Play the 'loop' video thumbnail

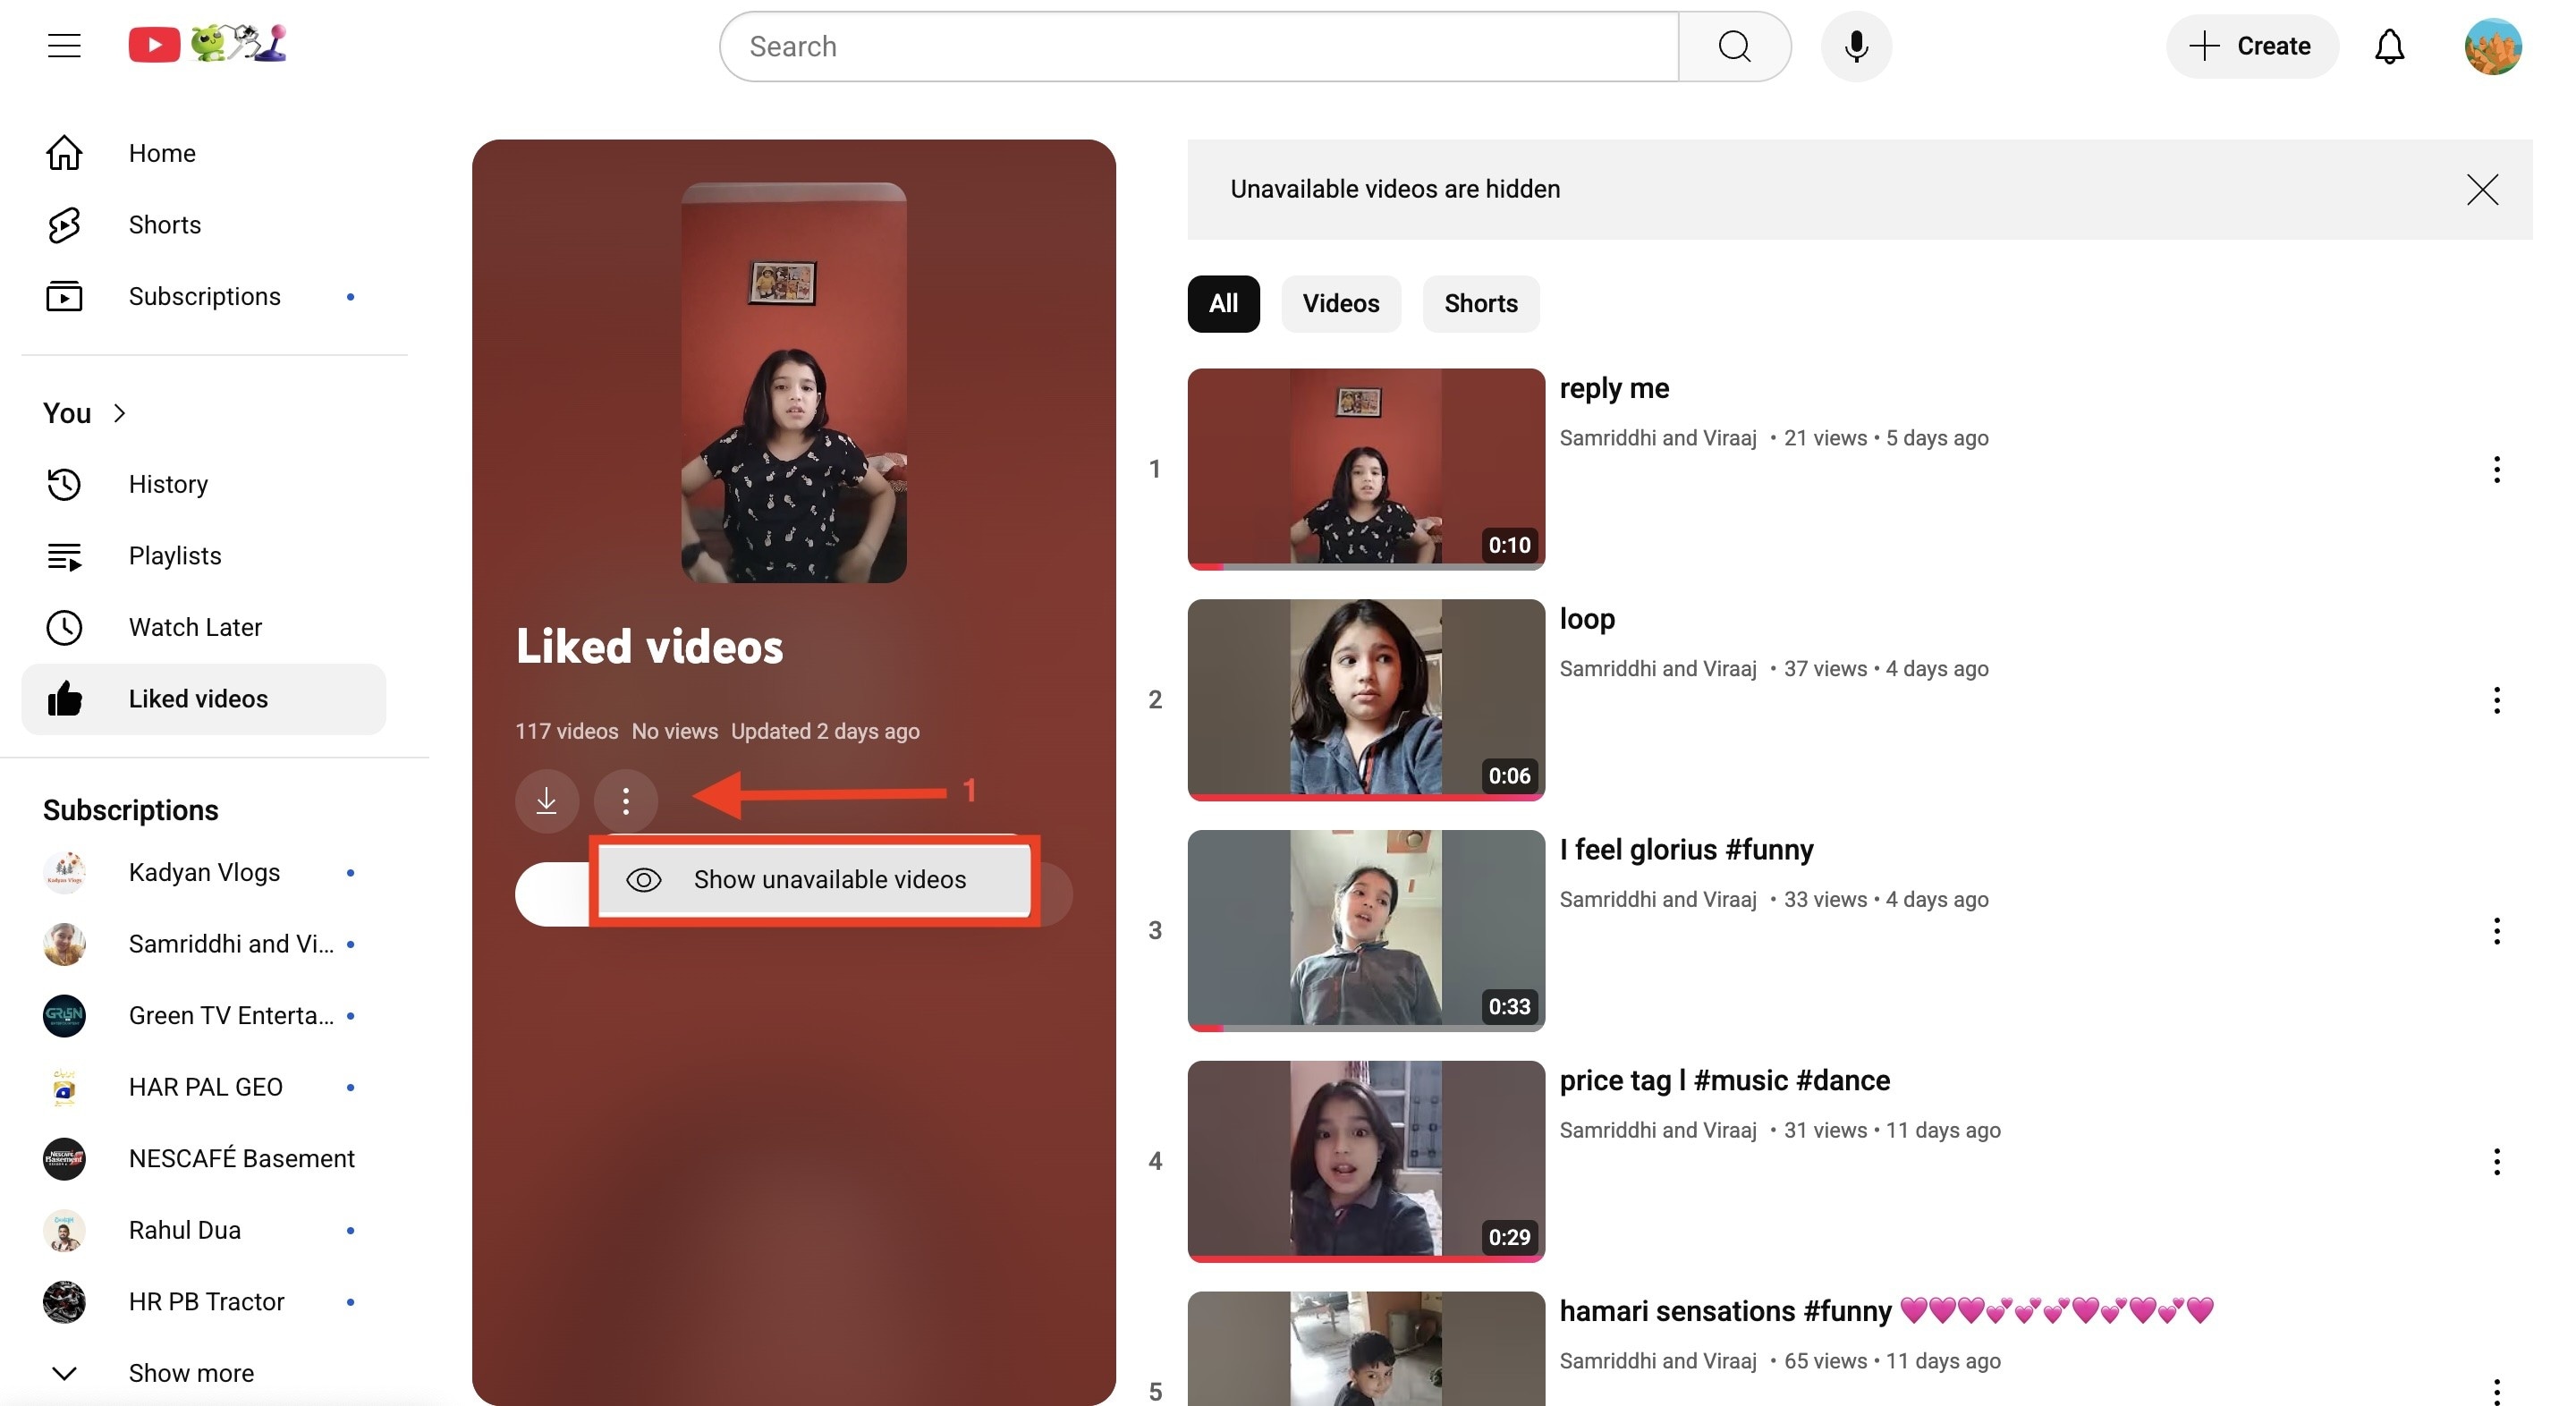pyautogui.click(x=1366, y=700)
